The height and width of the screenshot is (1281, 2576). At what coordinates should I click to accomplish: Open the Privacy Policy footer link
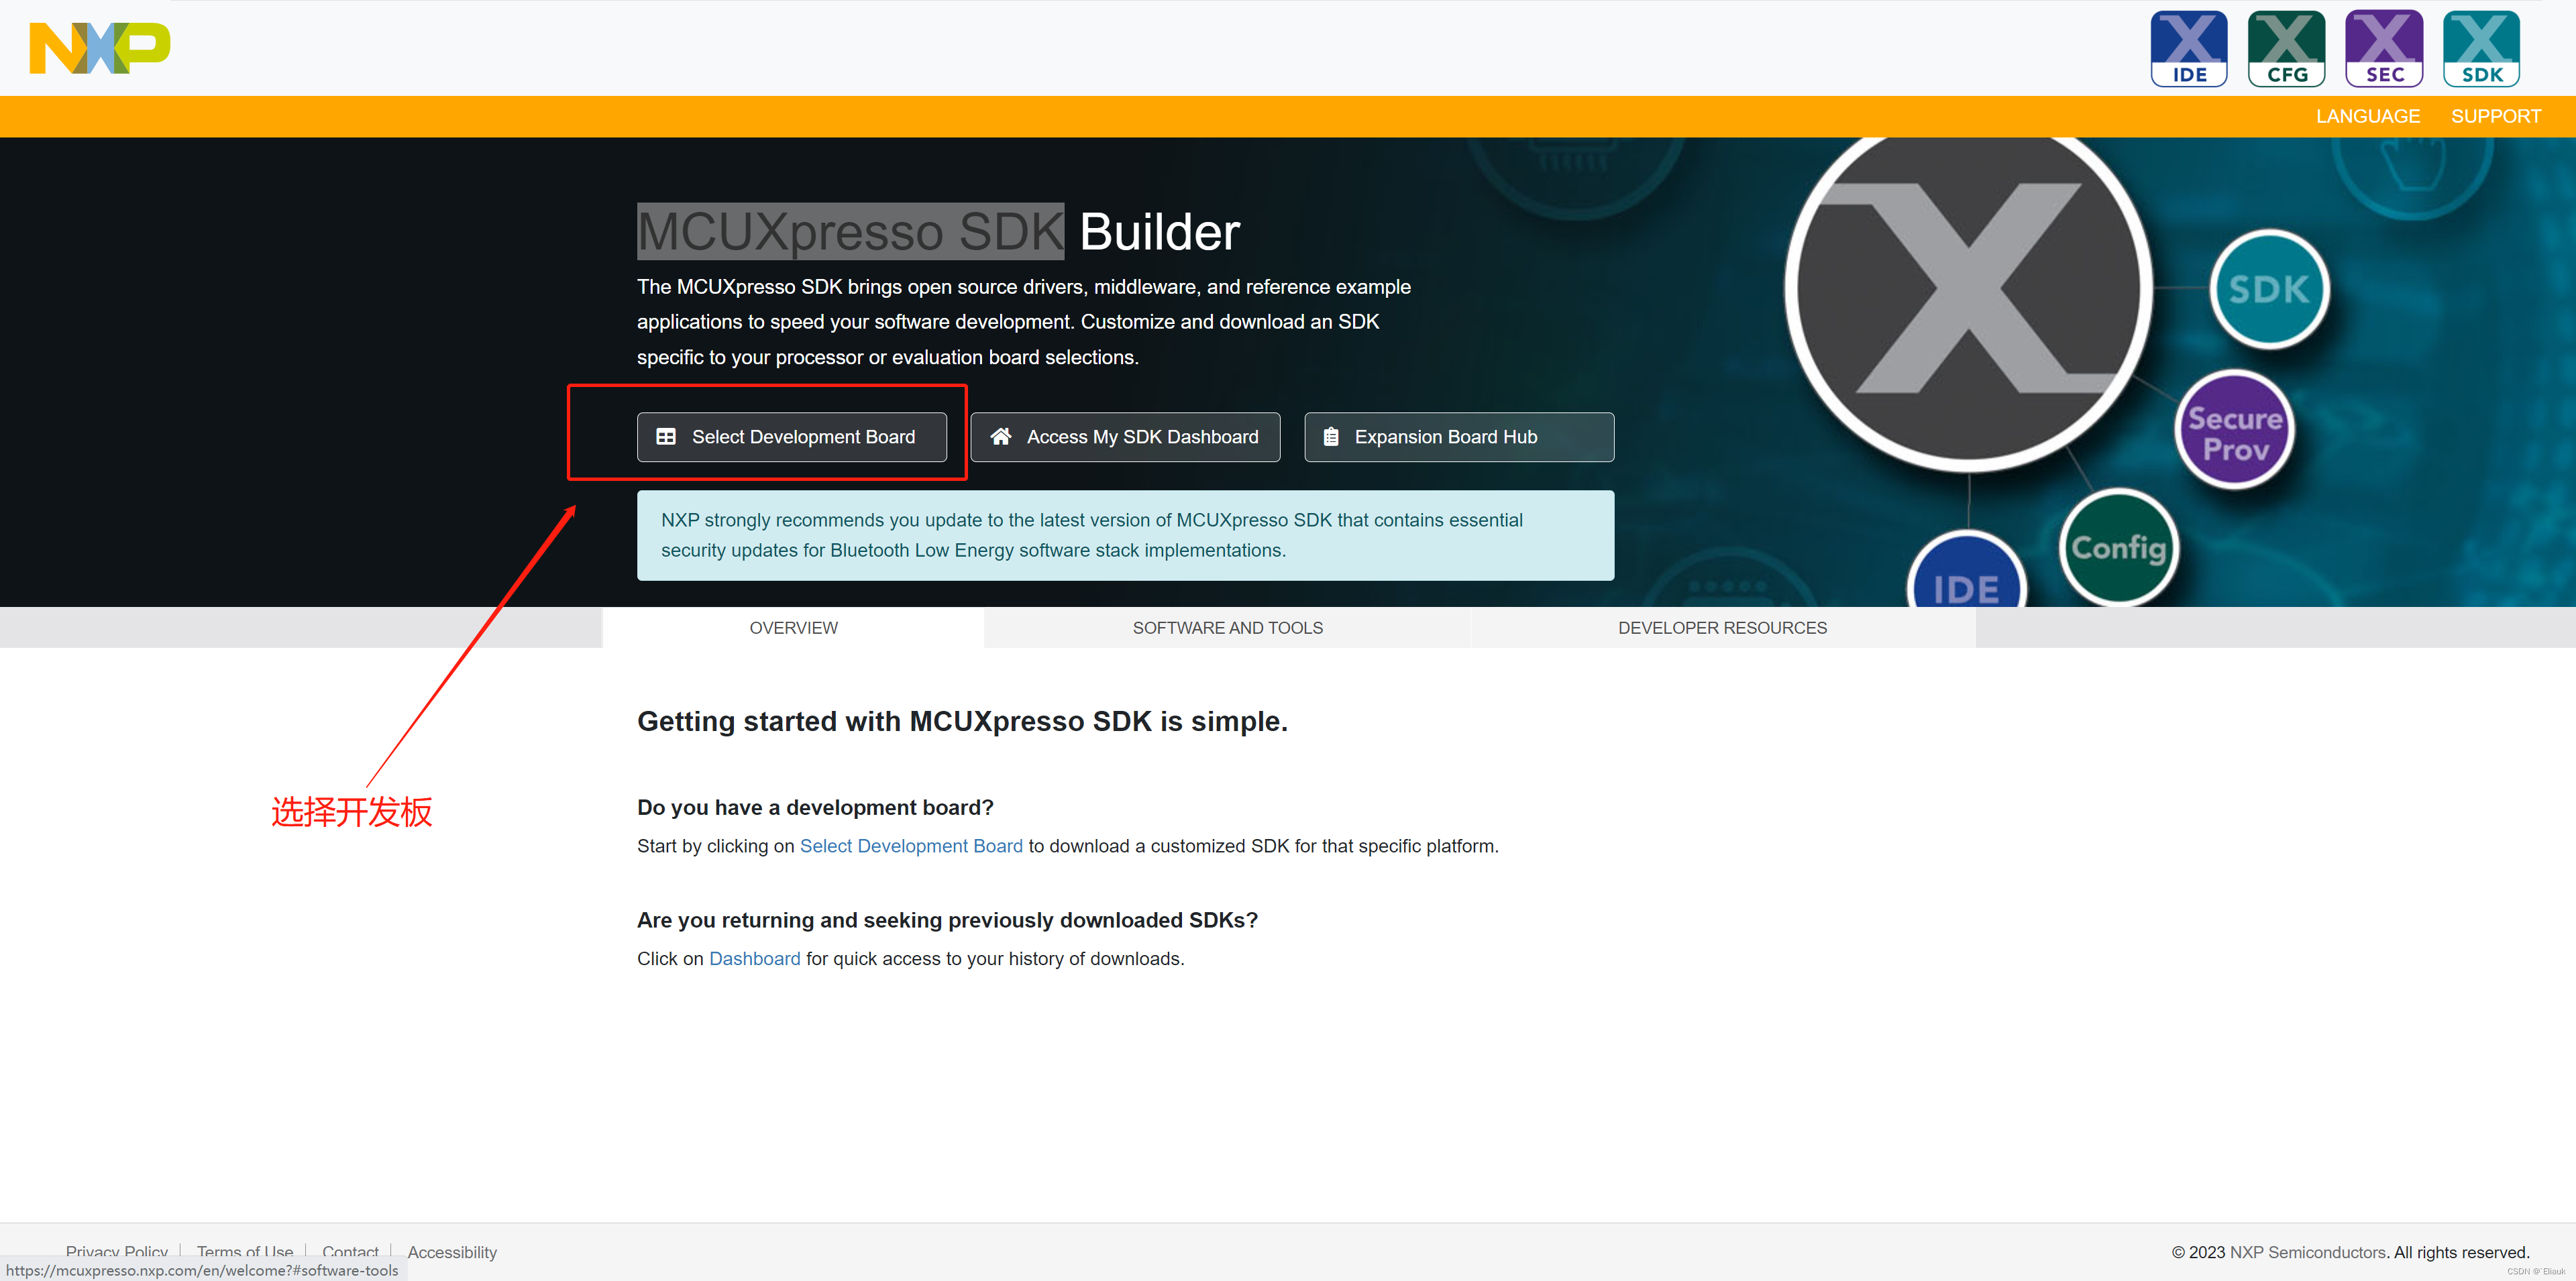coord(117,1252)
